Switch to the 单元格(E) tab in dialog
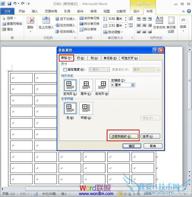 click(110, 58)
